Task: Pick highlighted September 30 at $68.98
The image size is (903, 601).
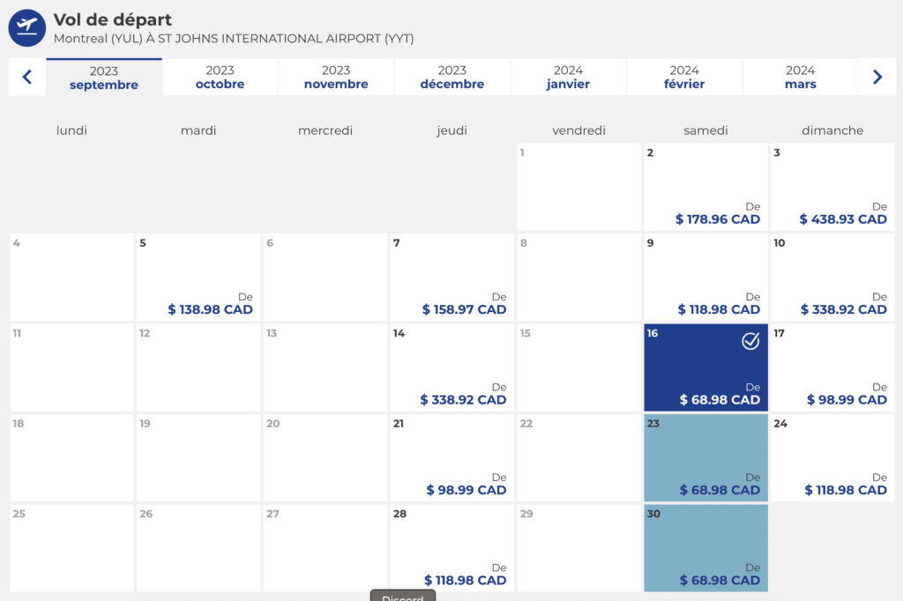Action: pos(705,547)
